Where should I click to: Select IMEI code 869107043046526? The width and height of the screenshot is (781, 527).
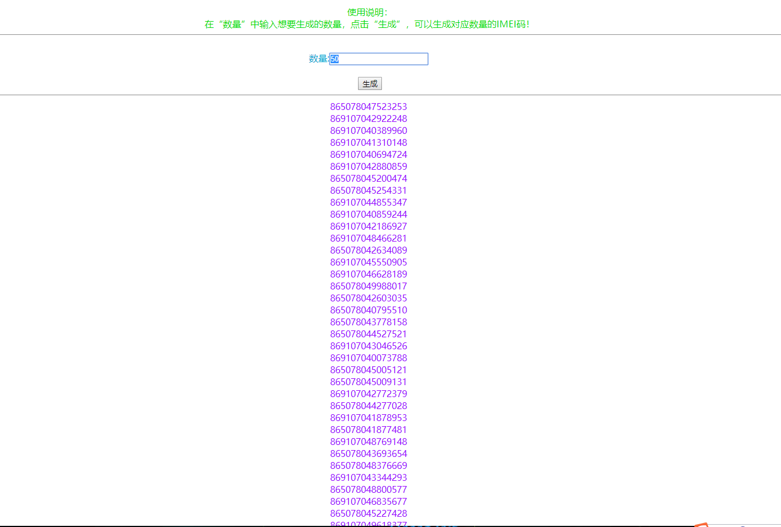[368, 346]
